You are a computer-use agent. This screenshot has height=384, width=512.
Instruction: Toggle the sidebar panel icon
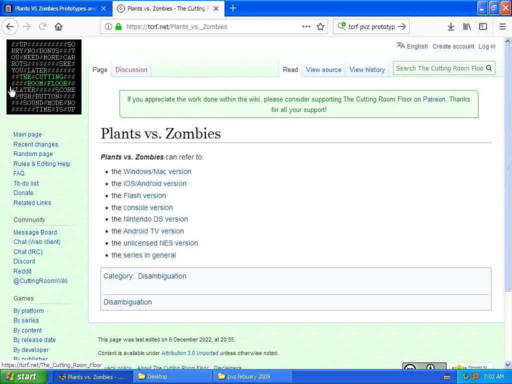[483, 27]
